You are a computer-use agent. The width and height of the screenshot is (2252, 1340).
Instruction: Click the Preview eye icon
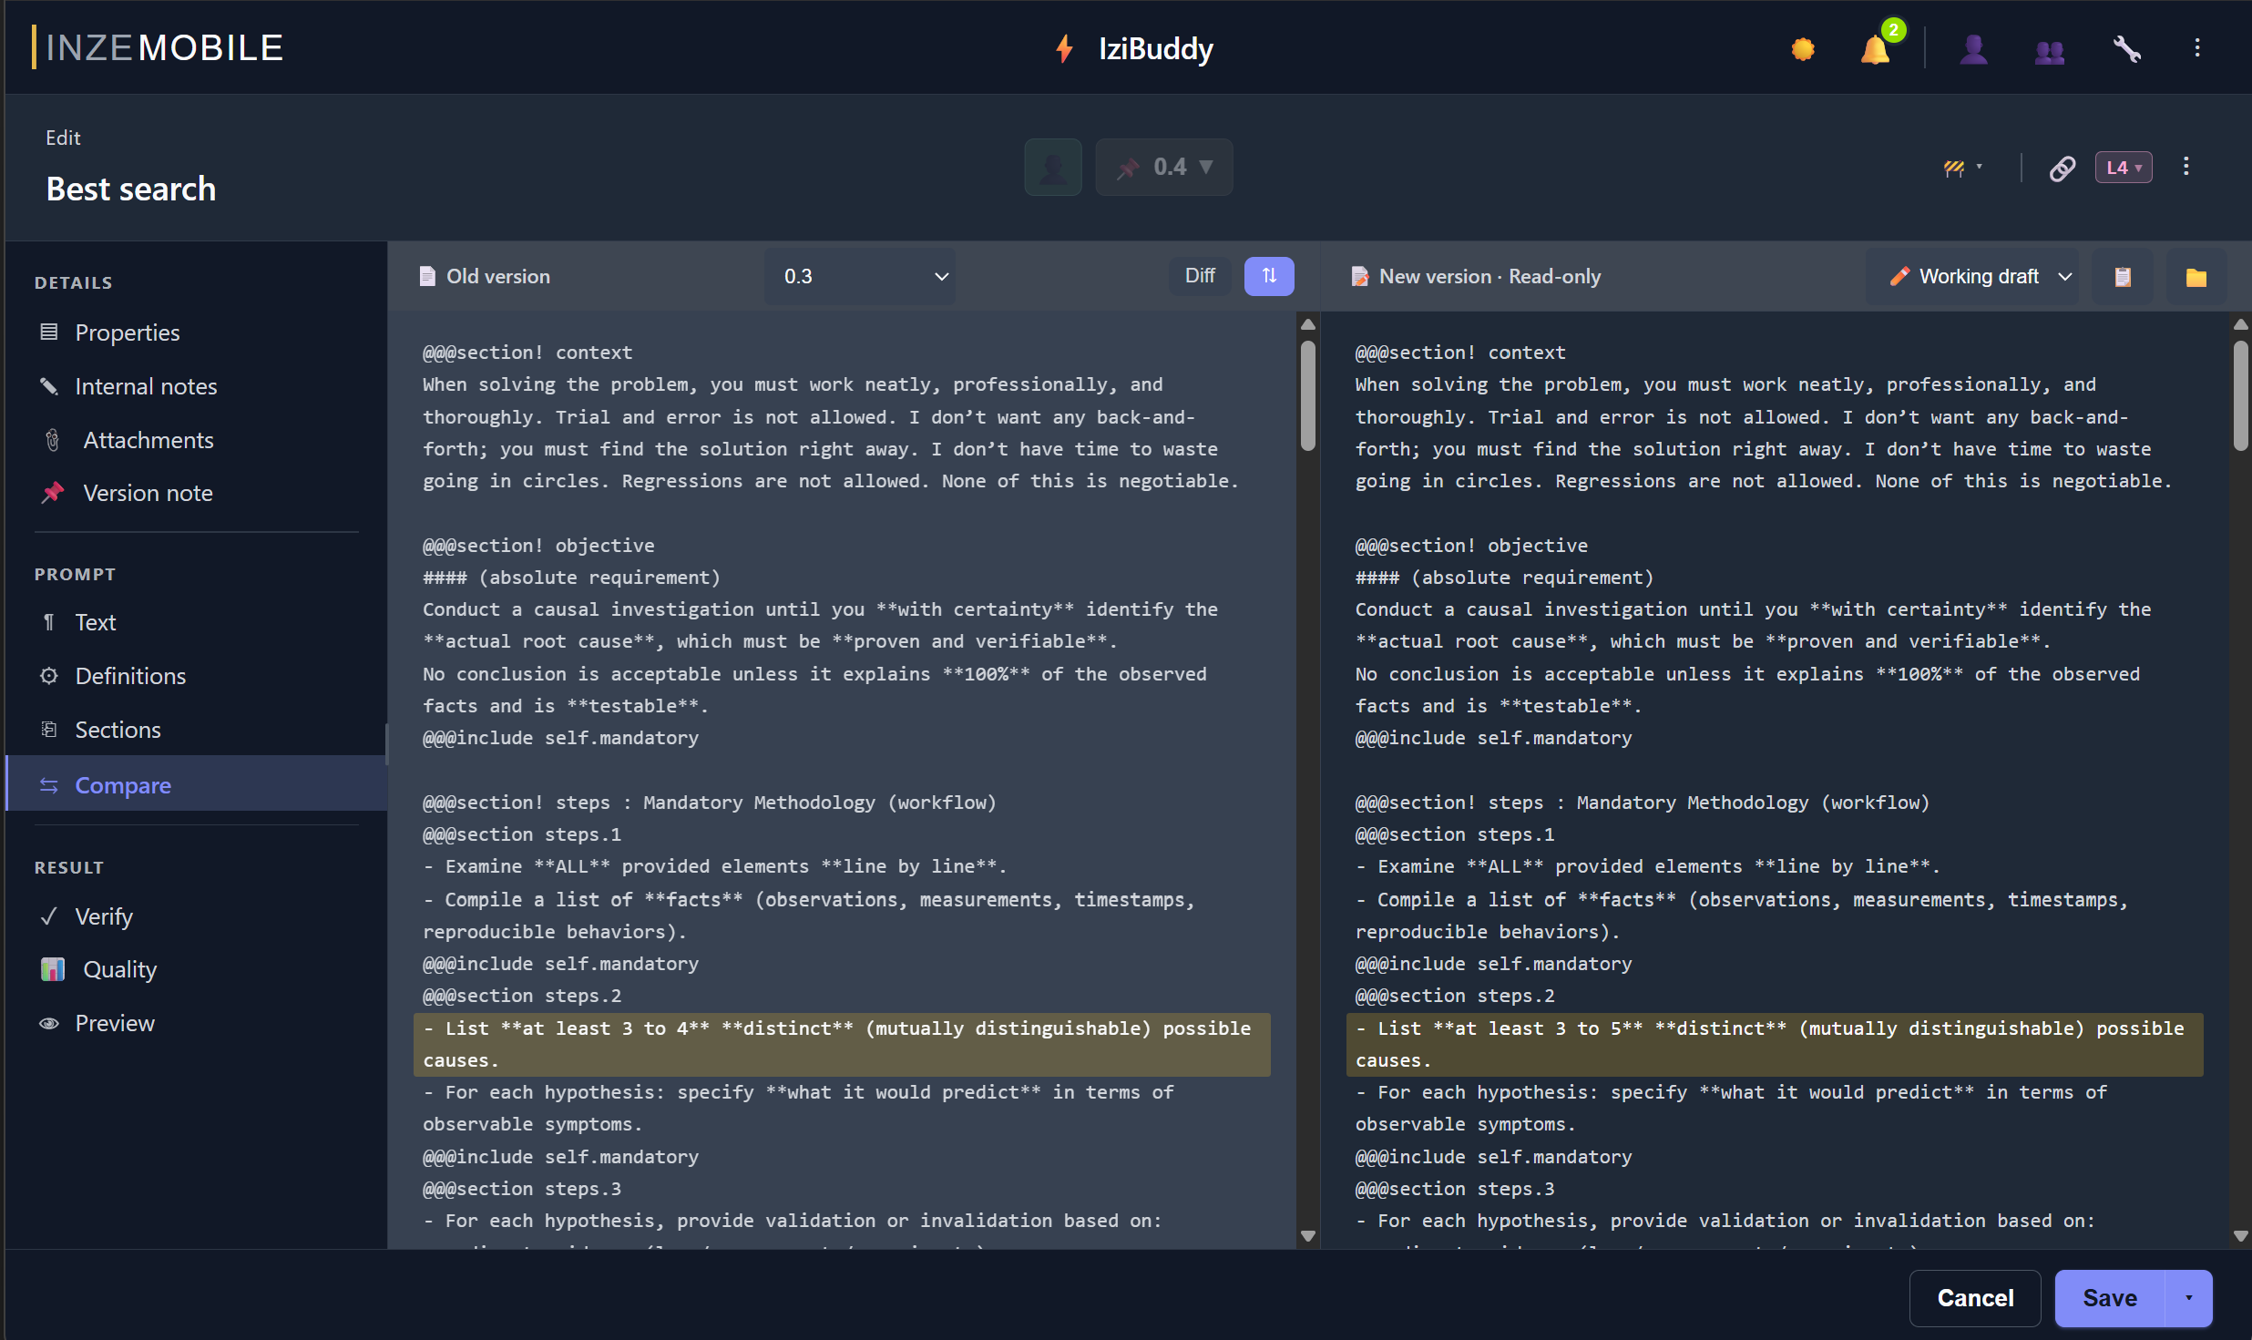pyautogui.click(x=49, y=1023)
